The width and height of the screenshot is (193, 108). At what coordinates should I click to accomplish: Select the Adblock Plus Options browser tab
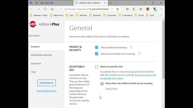click(x=90, y=3)
